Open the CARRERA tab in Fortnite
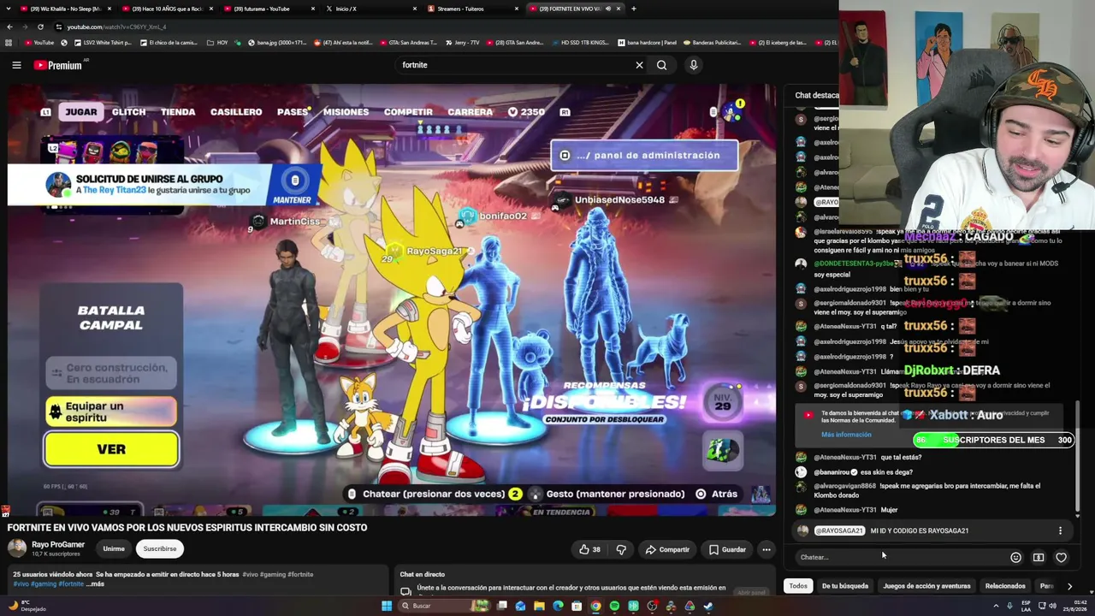The width and height of the screenshot is (1095, 616). [x=470, y=112]
